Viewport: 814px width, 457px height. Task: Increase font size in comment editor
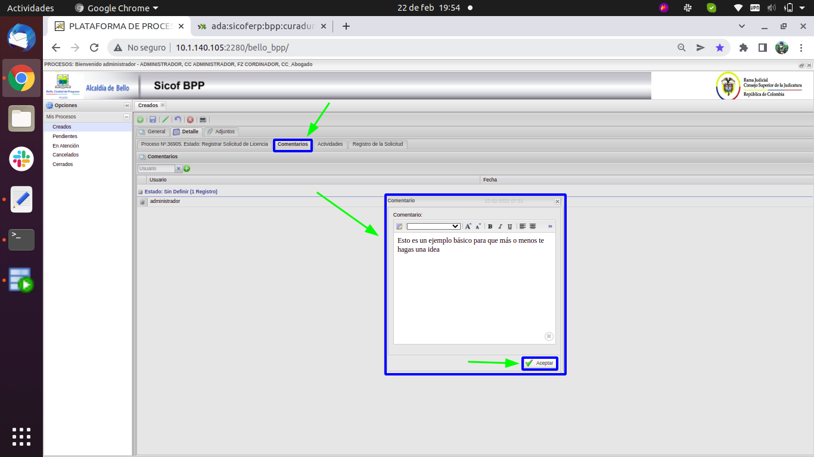coord(468,226)
